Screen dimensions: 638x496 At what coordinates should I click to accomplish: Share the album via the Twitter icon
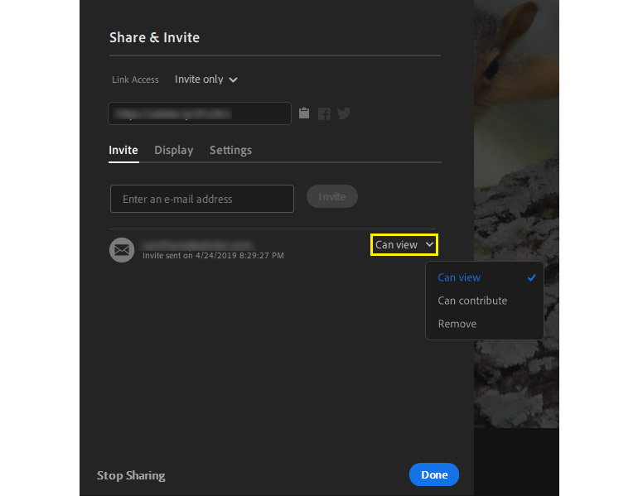(343, 113)
